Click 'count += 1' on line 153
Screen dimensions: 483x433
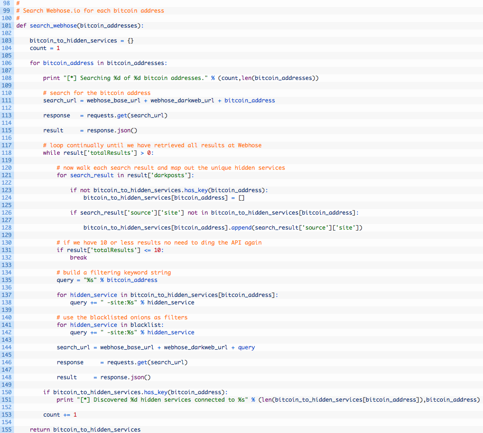[60, 415]
